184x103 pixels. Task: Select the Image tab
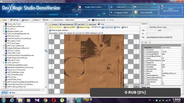click(101, 24)
